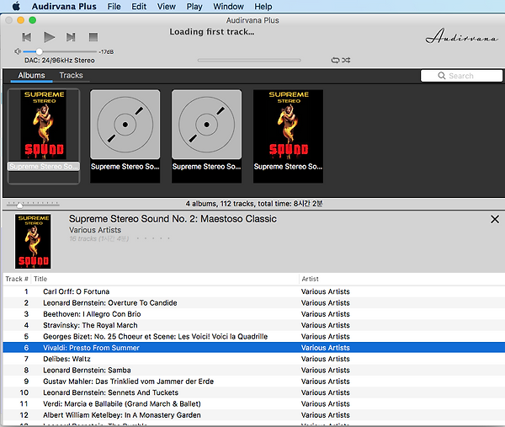Click the magnifier icon in Search
Image resolution: width=505 pixels, height=427 pixels.
[442, 76]
